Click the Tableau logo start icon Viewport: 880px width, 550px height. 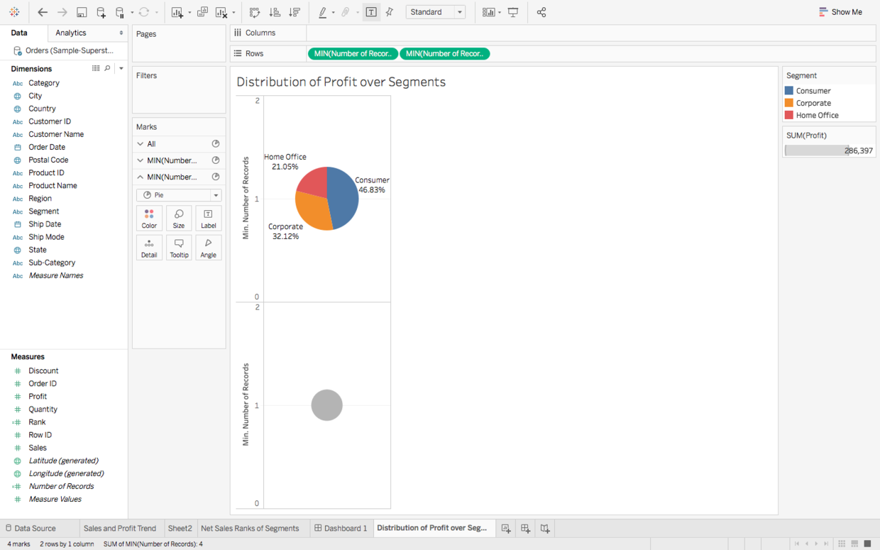14,12
